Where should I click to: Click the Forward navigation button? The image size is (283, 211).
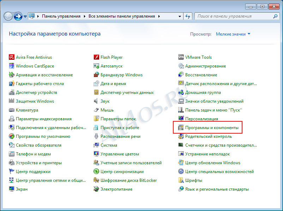[18, 17]
